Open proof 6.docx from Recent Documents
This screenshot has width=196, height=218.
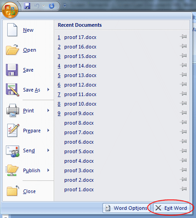tap(79, 142)
